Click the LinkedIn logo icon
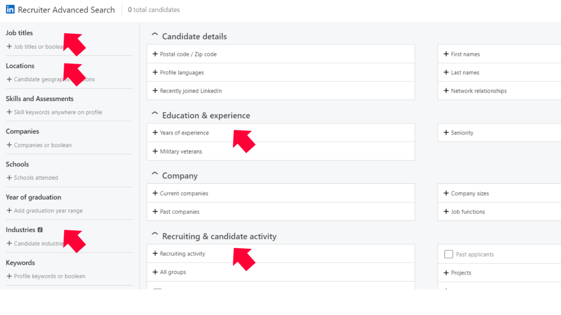Viewport: 561px width, 315px height. (10, 9)
